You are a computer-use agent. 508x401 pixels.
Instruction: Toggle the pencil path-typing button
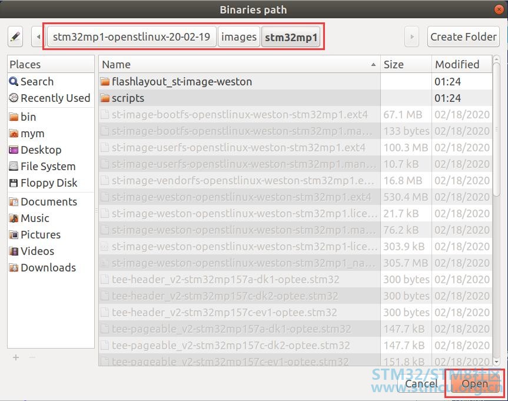coord(15,37)
